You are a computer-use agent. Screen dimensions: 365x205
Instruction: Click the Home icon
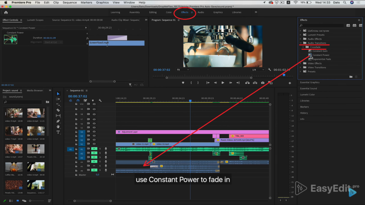pyautogui.click(x=6, y=12)
